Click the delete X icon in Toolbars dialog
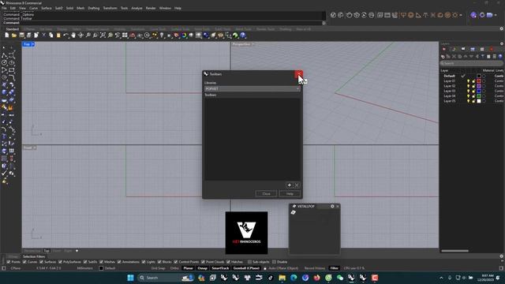This screenshot has height=284, width=505. click(297, 185)
